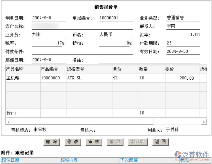Screen dimensions: 212x164
Task: Click the 审核 (Audit) button
Action: pyautogui.click(x=94, y=142)
